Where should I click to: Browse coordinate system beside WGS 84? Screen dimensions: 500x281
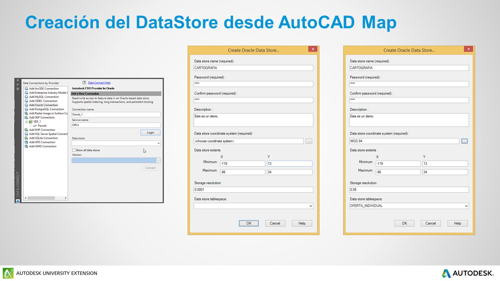pos(465,141)
